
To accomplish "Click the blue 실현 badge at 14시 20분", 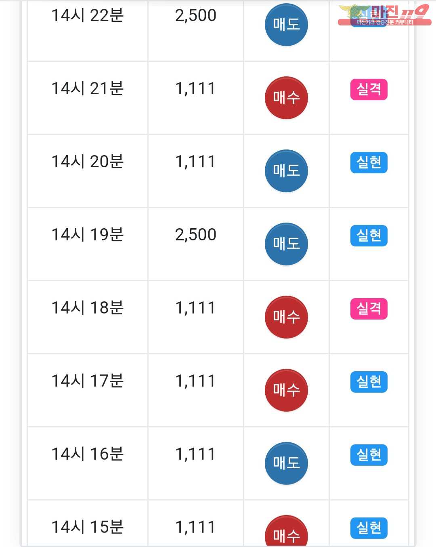I will pyautogui.click(x=369, y=162).
